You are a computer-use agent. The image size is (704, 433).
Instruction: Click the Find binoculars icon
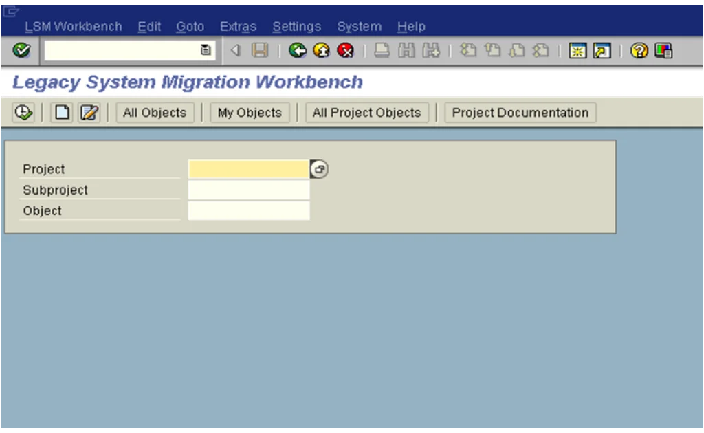[x=406, y=50]
